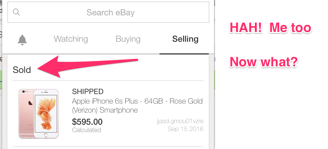Open the Apple iPhone 6s Plus listing title
Image resolution: width=328 pixels, height=149 pixels.
[x=137, y=105]
